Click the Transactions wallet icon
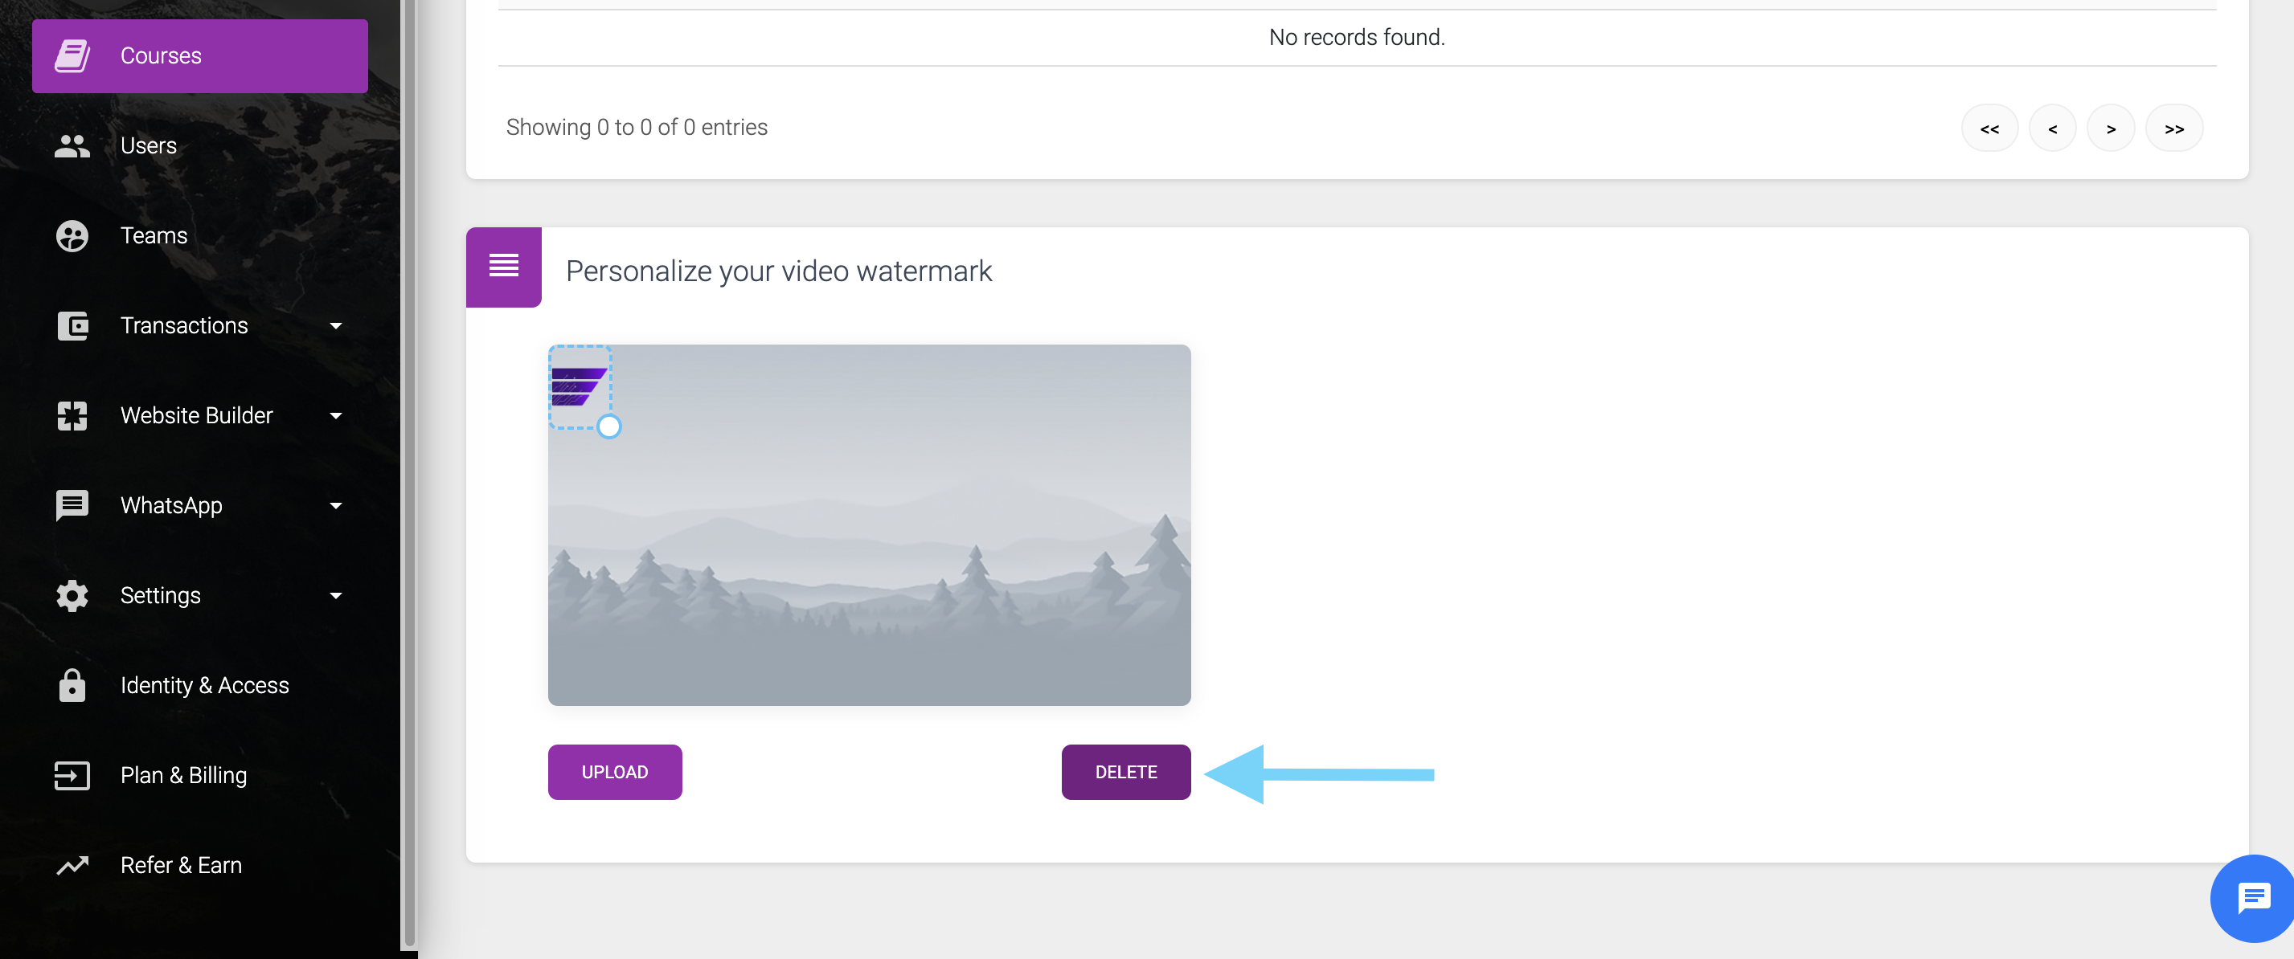The height and width of the screenshot is (959, 2294). point(72,325)
